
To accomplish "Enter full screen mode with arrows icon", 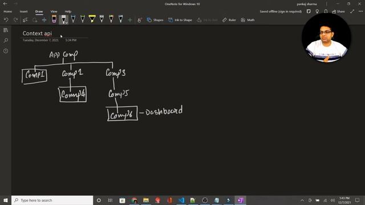I will point(352,11).
